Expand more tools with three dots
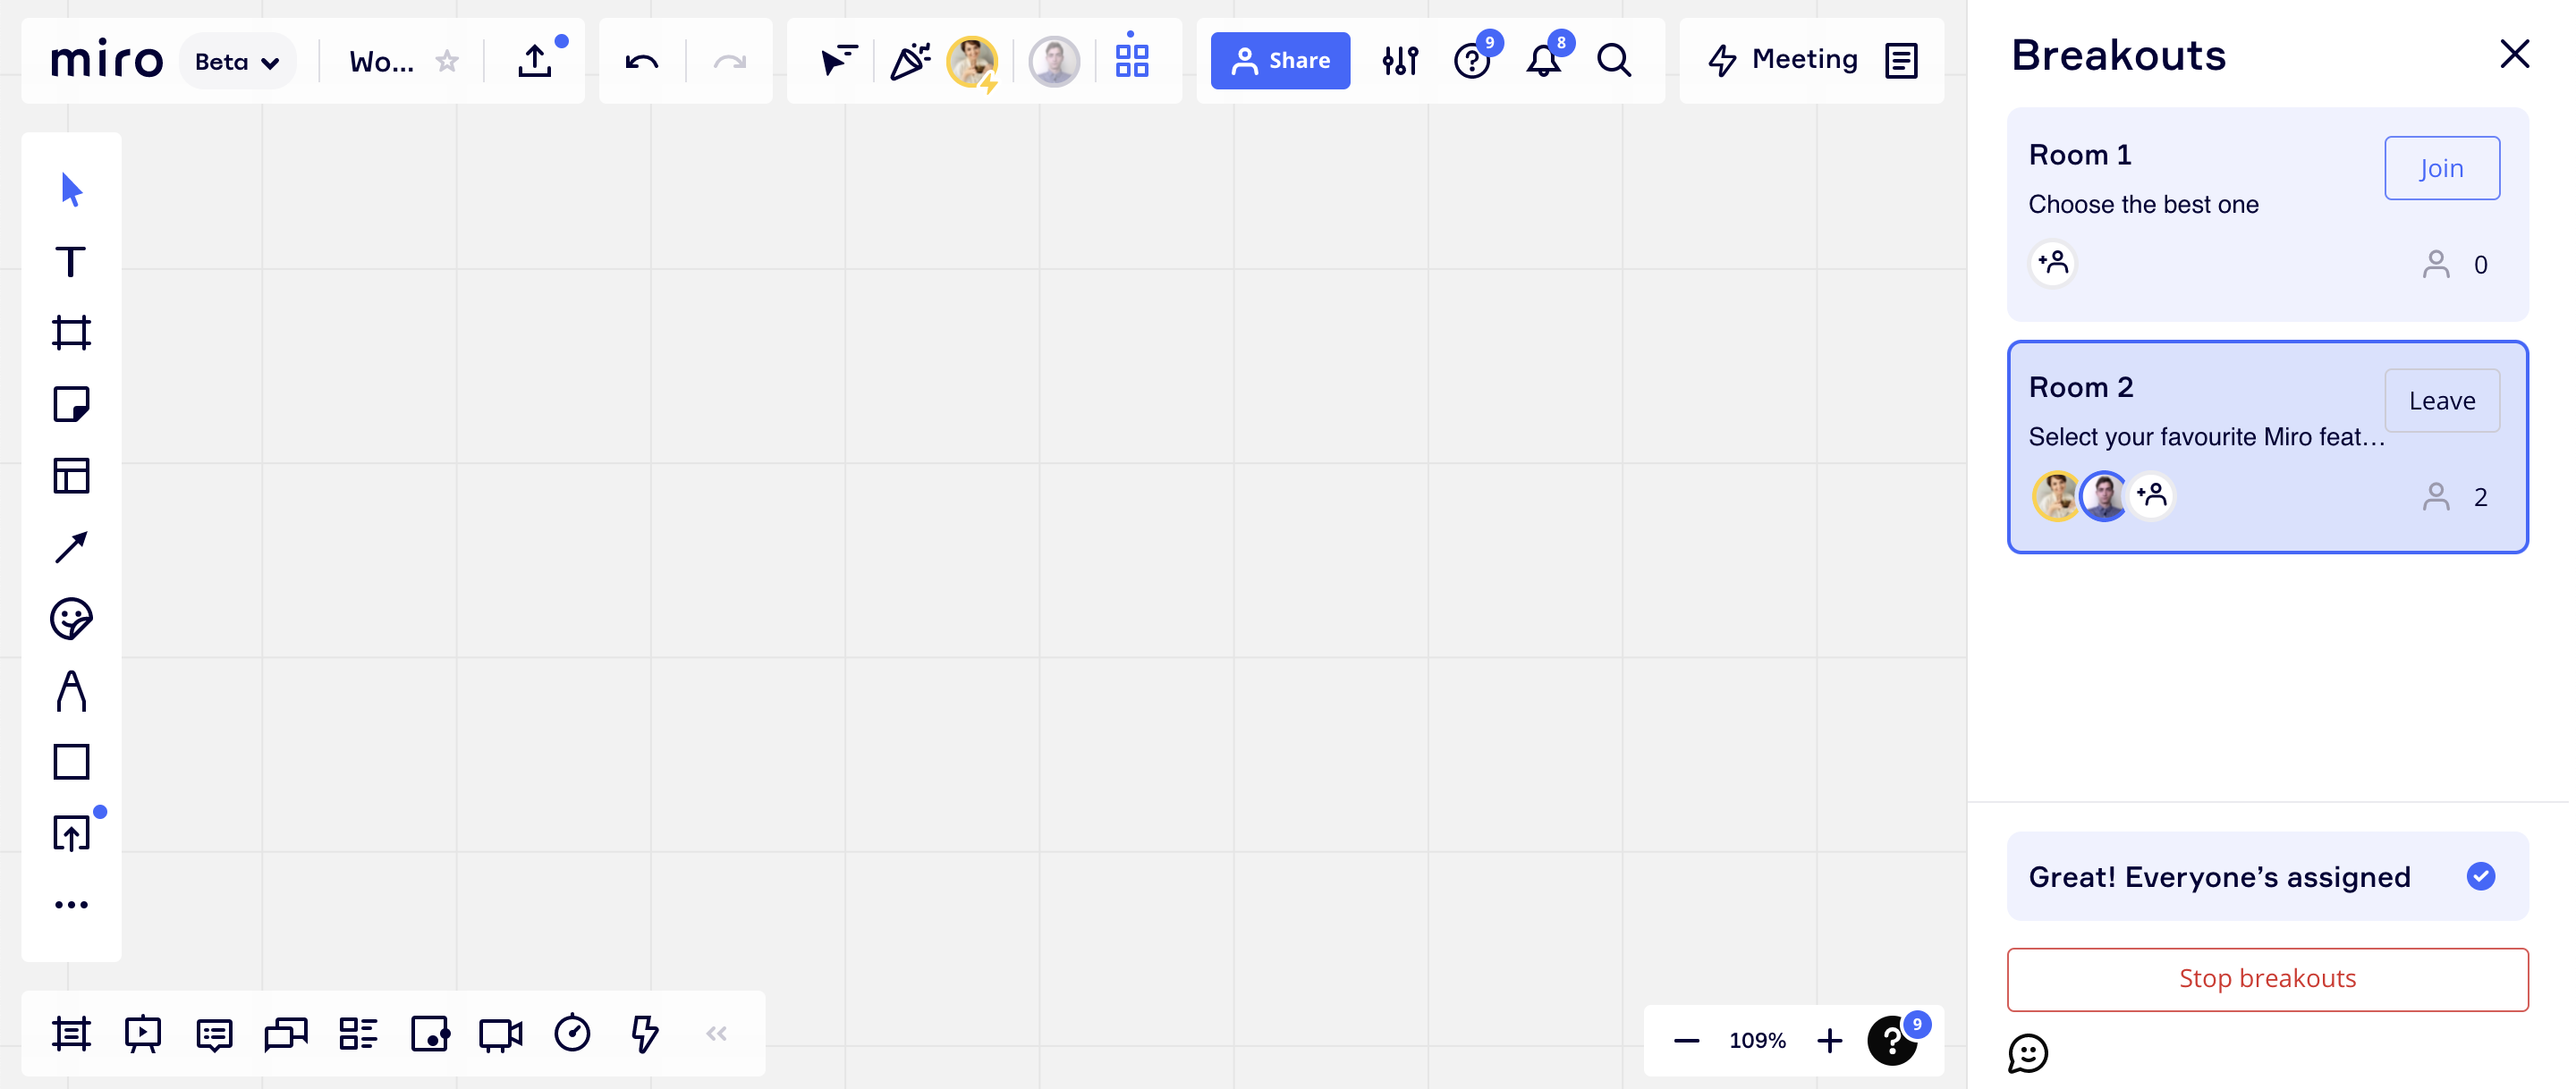The width and height of the screenshot is (2576, 1089). tap(71, 905)
